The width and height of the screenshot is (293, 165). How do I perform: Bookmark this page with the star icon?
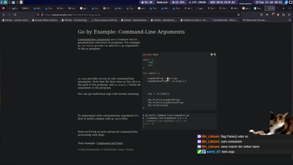(238, 15)
